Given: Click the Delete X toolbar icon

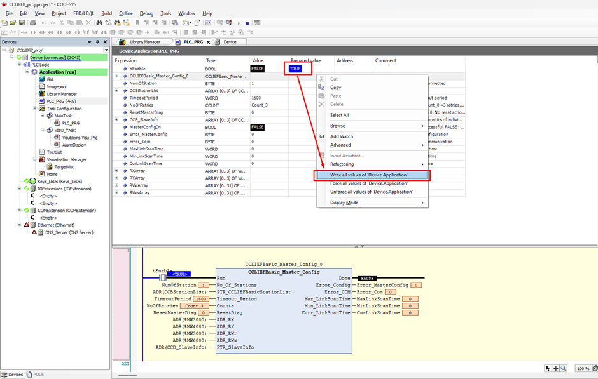Looking at the screenshot, I should tap(88, 23).
